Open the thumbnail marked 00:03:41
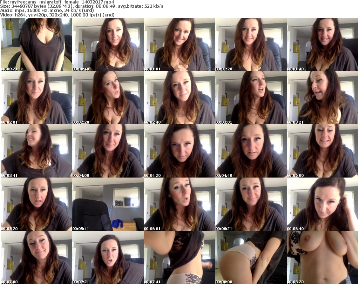Image resolution: width=359 pixels, height=284 pixels. click(36, 151)
